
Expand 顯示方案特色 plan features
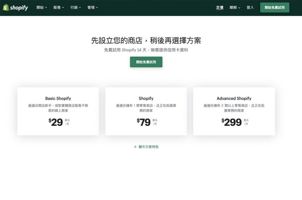(x=146, y=147)
